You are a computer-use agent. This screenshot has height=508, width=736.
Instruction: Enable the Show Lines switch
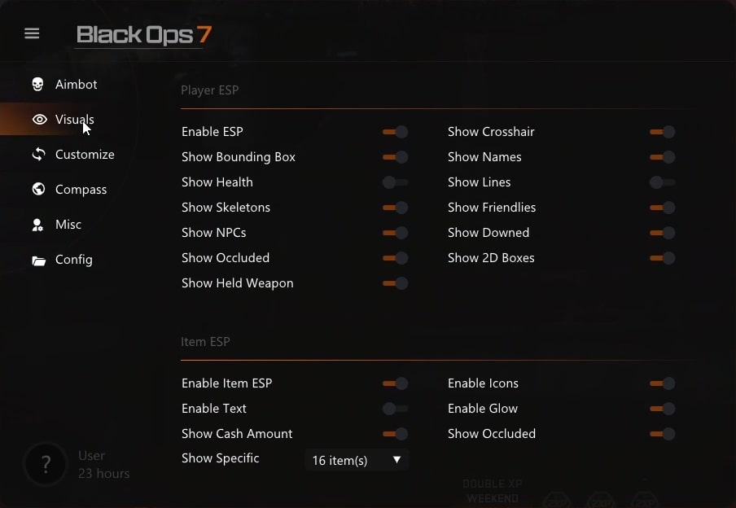(x=662, y=182)
